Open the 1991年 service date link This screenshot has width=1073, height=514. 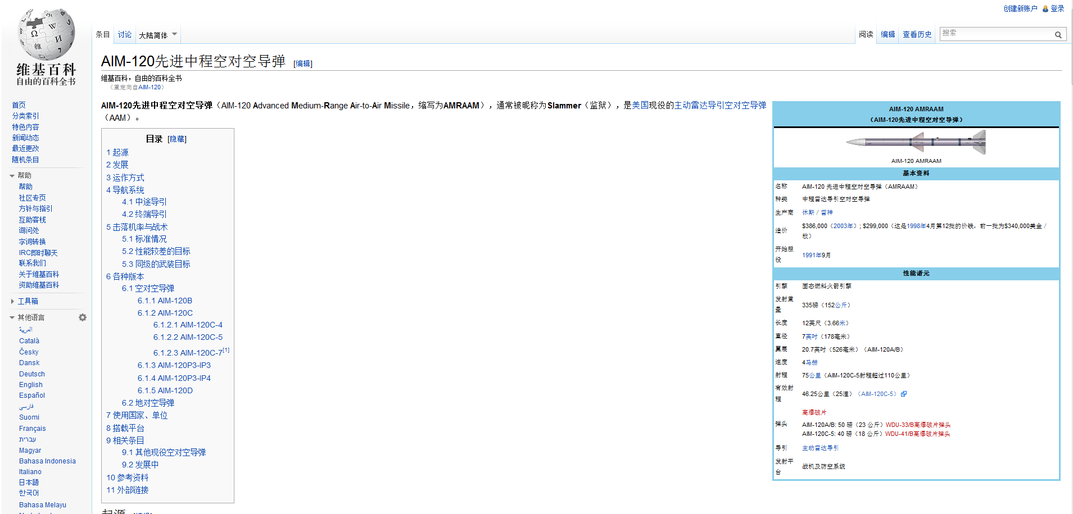point(812,255)
